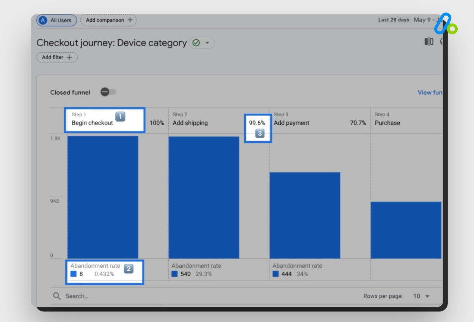Click the Step 4 Purchase header

click(387, 119)
